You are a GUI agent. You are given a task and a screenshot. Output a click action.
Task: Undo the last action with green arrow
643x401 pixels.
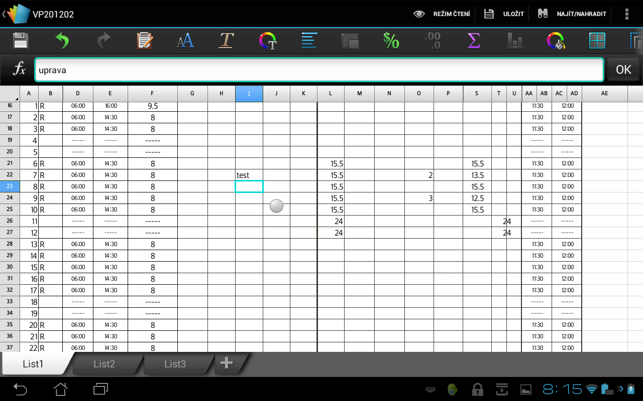click(x=62, y=41)
